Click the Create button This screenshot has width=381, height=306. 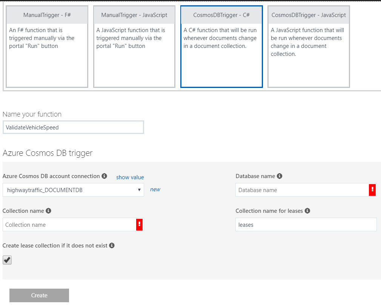point(39,295)
